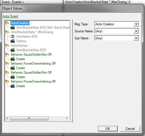
Task: Click the Cancel button
Action: (x=130, y=129)
